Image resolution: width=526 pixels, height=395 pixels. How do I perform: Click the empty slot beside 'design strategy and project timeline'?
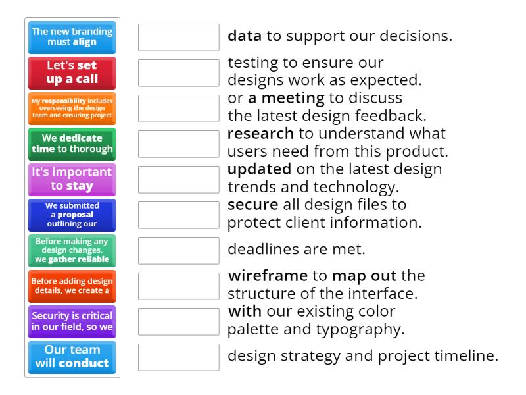tap(179, 357)
